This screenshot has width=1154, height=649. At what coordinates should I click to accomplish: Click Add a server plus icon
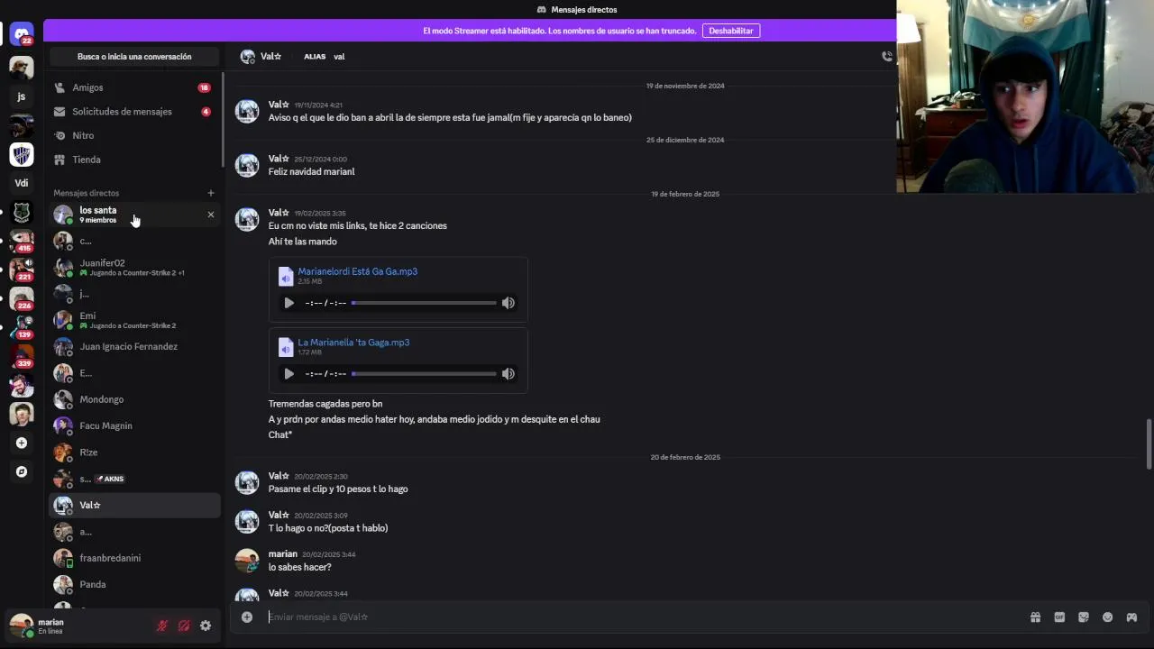pos(22,443)
